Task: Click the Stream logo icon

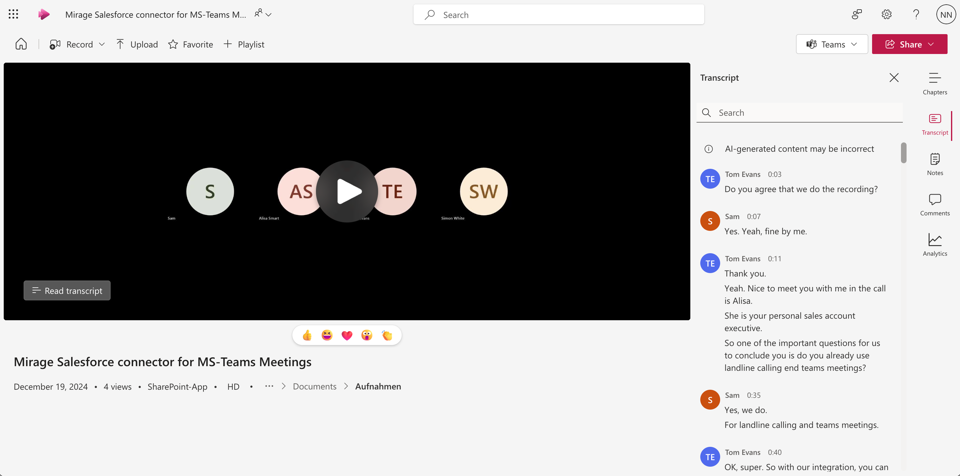Action: click(x=43, y=15)
